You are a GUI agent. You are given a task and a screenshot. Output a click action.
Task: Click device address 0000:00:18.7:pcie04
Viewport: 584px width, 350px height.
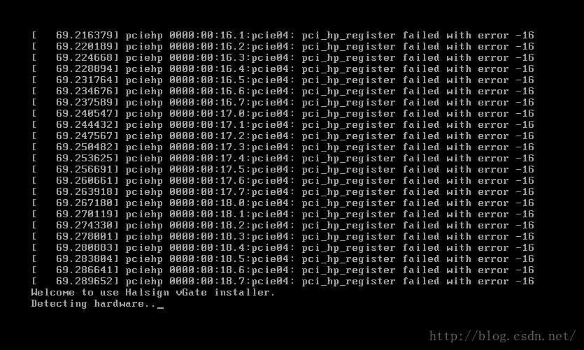point(232,282)
